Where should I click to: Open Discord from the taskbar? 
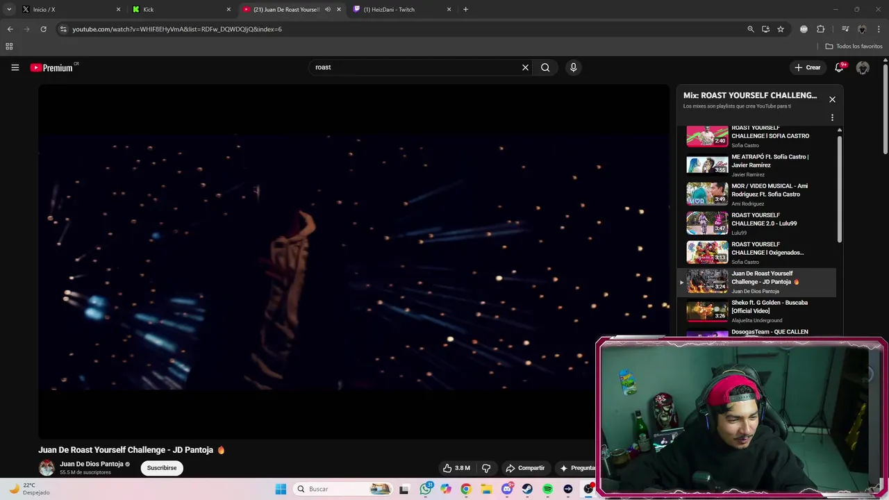507,489
